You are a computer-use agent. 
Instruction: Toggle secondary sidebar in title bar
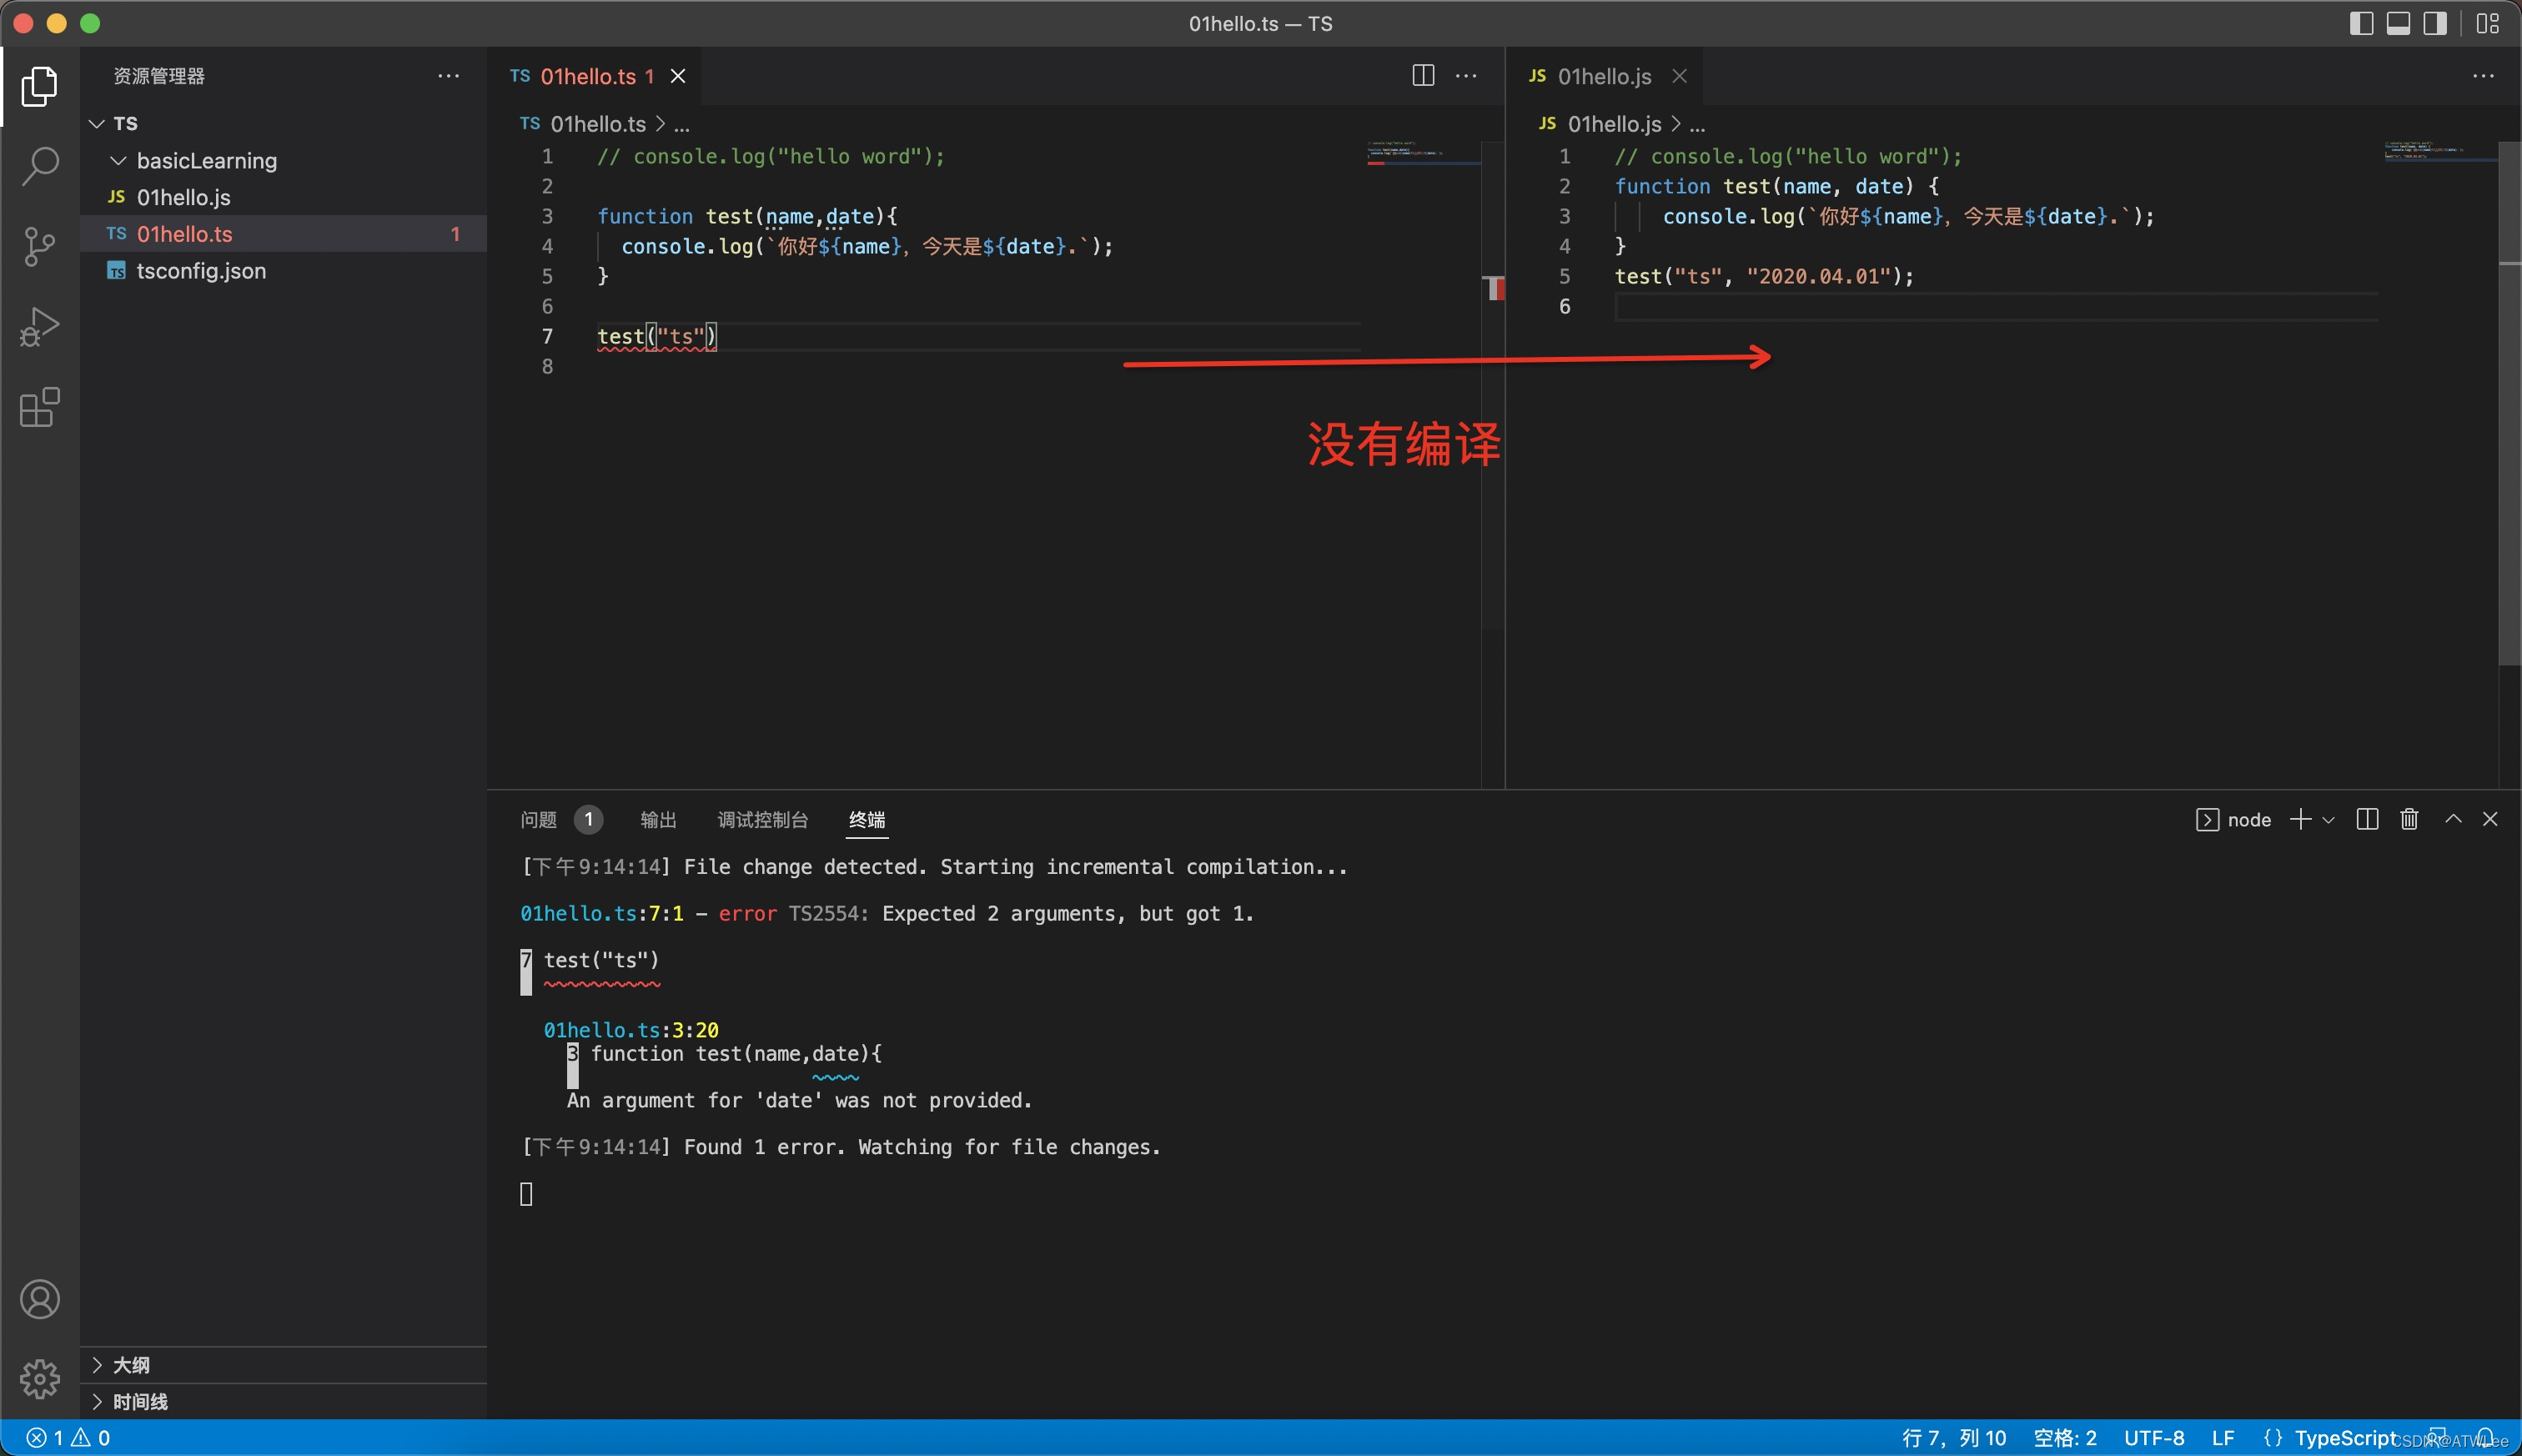(2435, 23)
